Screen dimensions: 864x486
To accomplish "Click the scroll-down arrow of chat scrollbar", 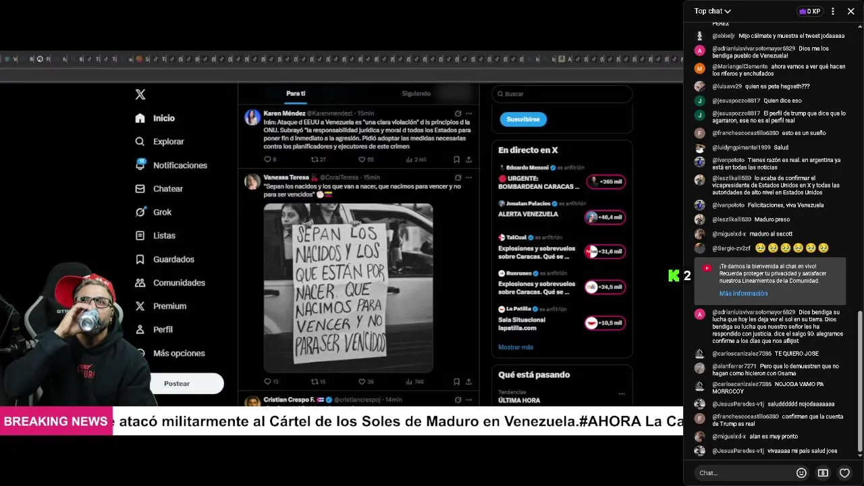I will [860, 456].
